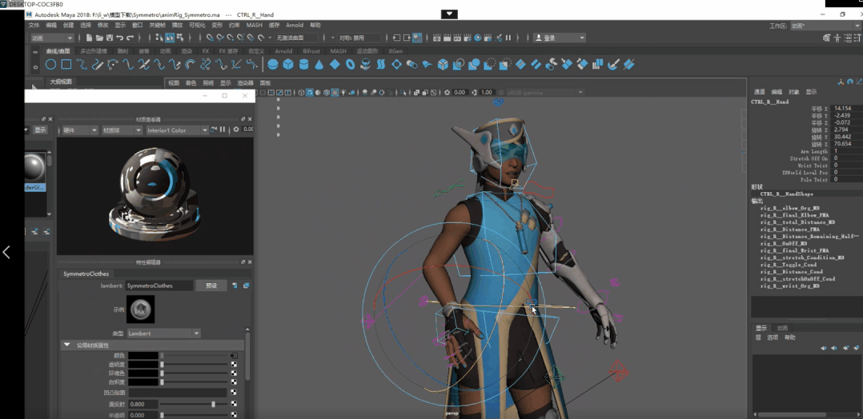
Task: Click the material sample thumbnail beside 示例
Action: click(140, 309)
